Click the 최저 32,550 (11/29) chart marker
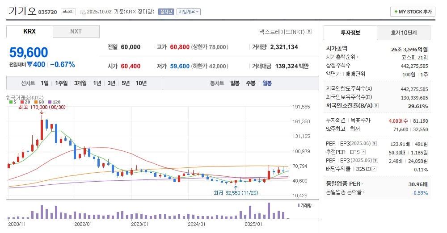This screenshot has width=447, height=233. coord(236,193)
